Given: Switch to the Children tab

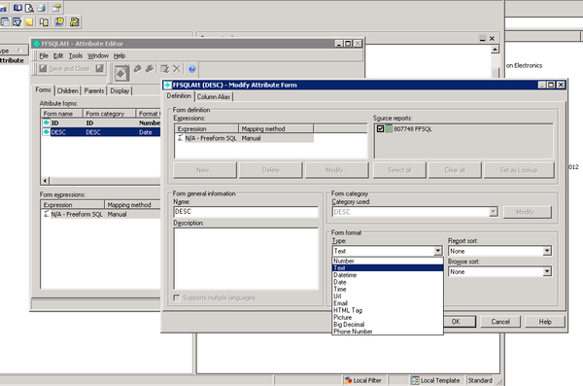Looking at the screenshot, I should click(x=68, y=90).
